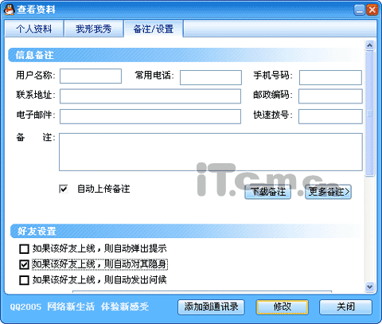The image size is (382, 324).
Task: Enable 如果该好友上线，则自动弹出提示 checkbox
Action: (24, 249)
